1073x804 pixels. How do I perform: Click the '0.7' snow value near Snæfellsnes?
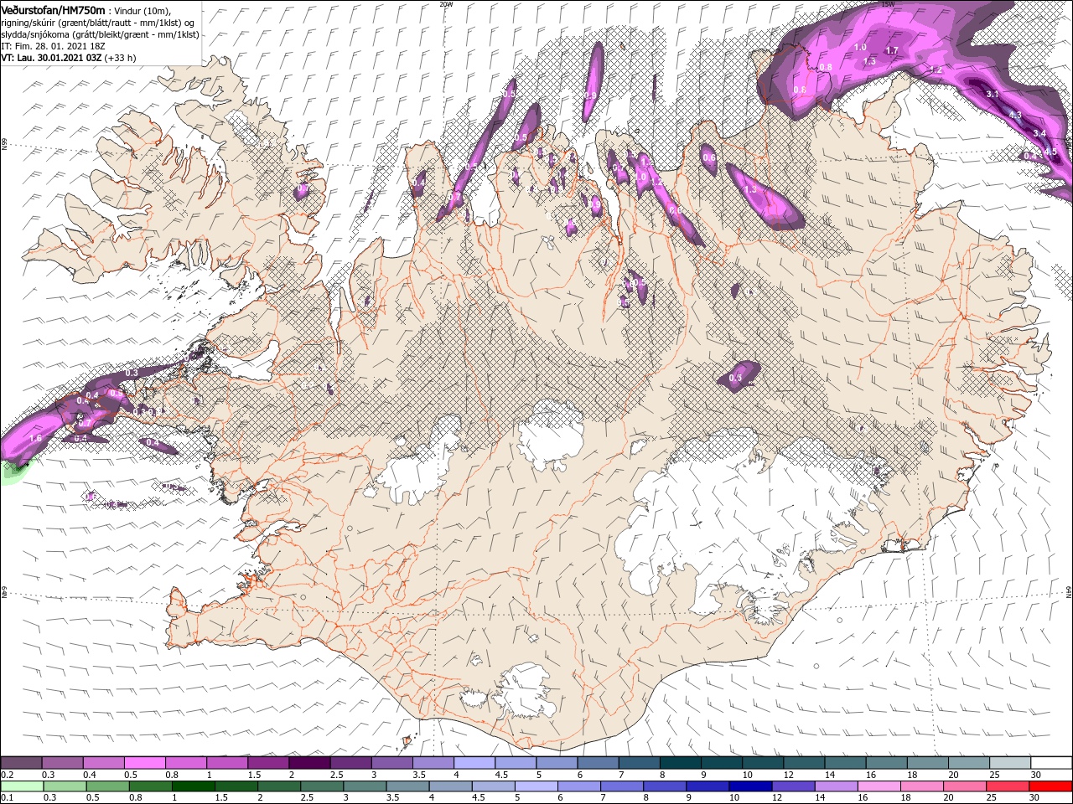point(83,424)
